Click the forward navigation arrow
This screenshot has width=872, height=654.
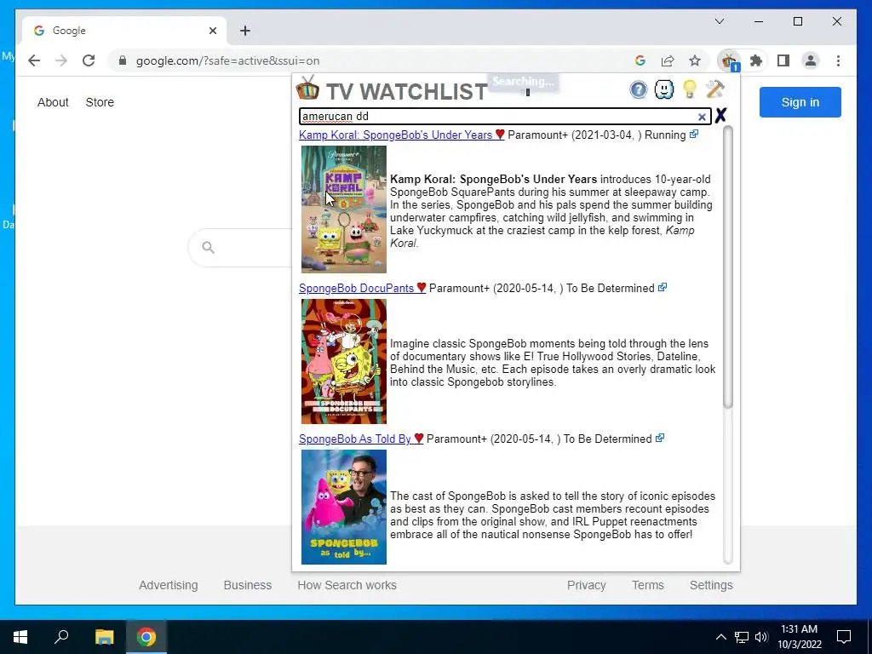pyautogui.click(x=61, y=60)
